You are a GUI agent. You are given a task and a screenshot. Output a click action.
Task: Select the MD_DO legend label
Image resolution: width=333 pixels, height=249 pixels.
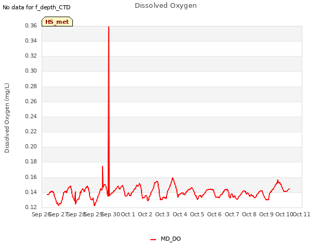(171, 239)
